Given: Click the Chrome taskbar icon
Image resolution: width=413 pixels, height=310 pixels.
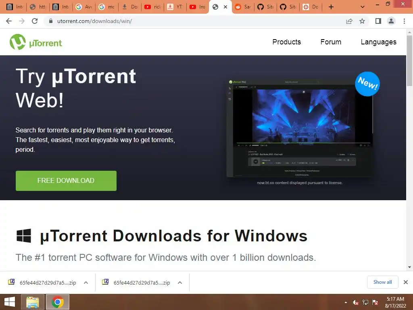Looking at the screenshot, I should tap(58, 302).
